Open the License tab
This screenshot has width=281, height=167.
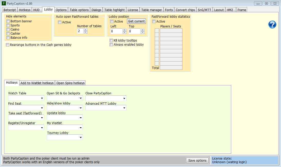point(133,10)
